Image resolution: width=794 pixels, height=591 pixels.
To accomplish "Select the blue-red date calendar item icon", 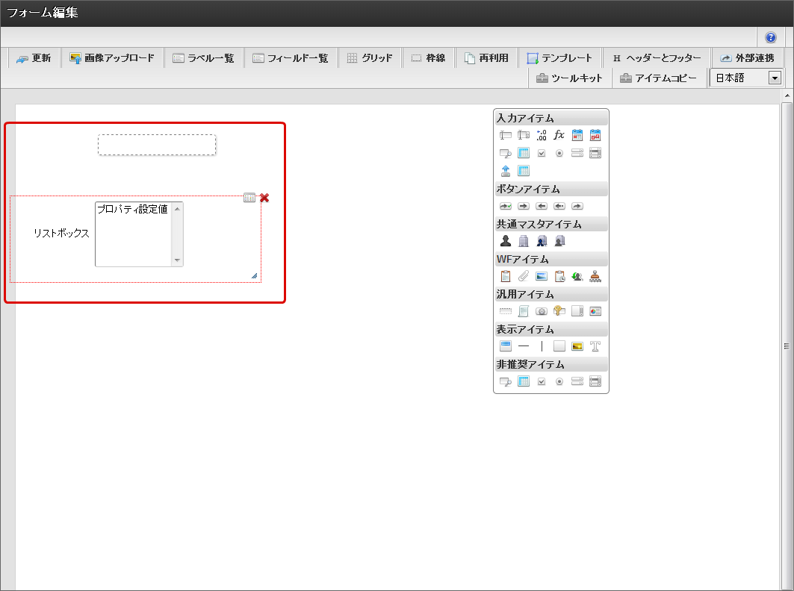I will pyautogui.click(x=577, y=135).
